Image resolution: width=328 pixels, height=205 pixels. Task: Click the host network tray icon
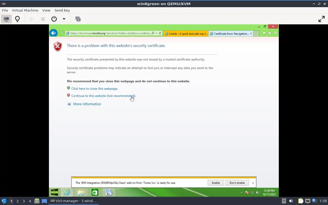click(307, 201)
